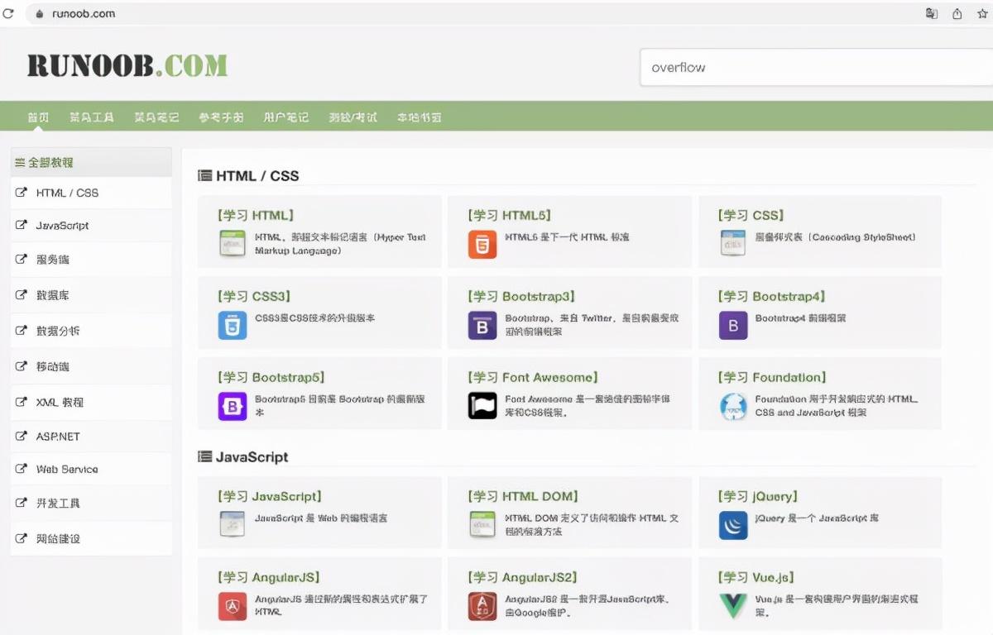The image size is (993, 635).
Task: Open the second item in green navigation bar
Action: (92, 117)
